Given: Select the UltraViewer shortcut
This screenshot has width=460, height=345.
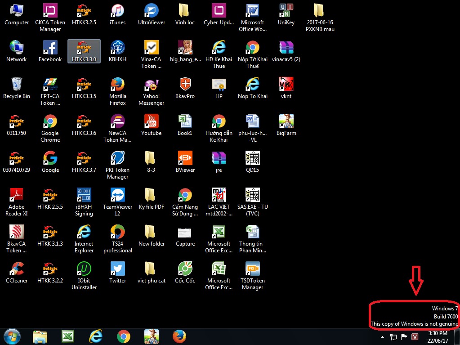Looking at the screenshot, I should pos(152,14).
